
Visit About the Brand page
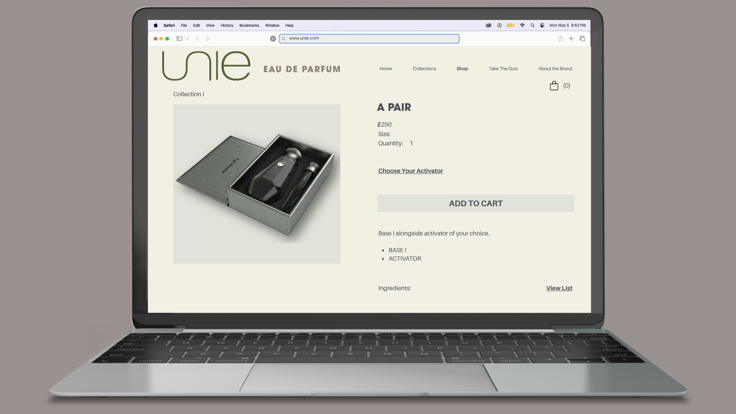tap(555, 69)
